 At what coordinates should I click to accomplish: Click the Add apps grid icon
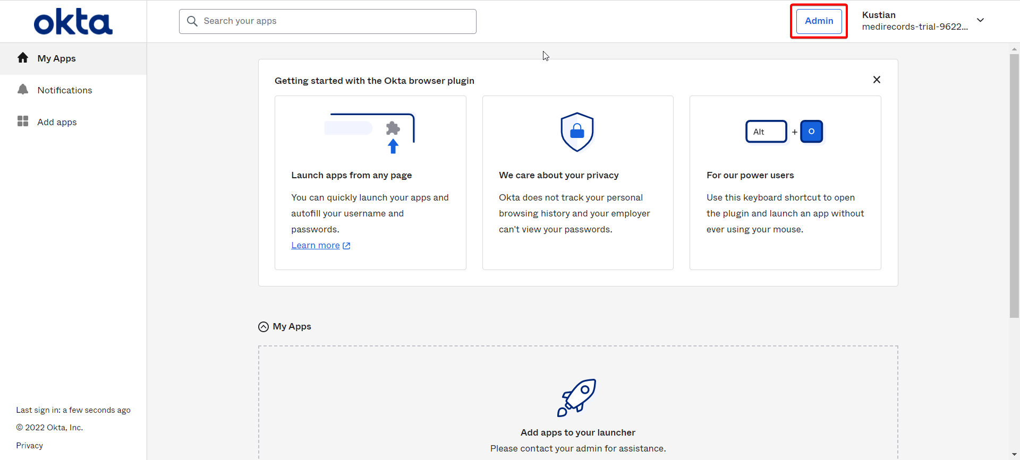pos(23,121)
